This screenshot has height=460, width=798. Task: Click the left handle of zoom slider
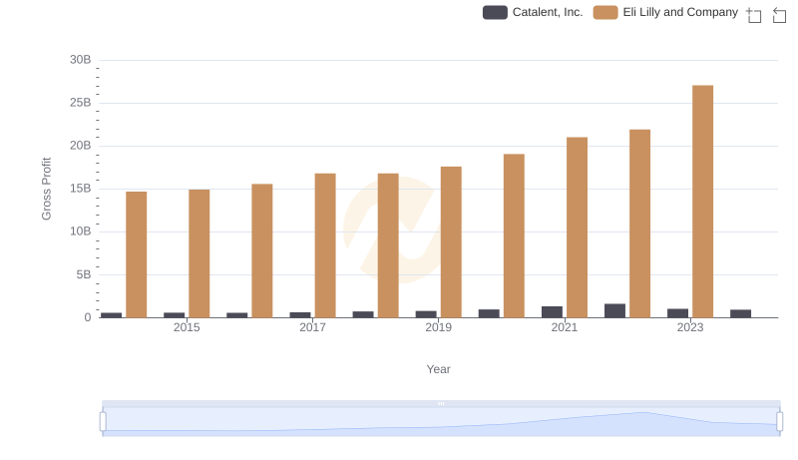[103, 421]
